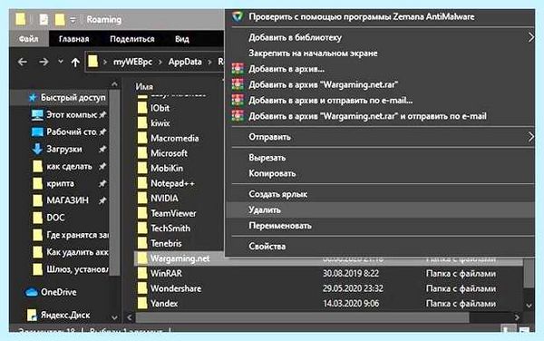
Task: Click the file list scroll down arrow
Action: 529,306
